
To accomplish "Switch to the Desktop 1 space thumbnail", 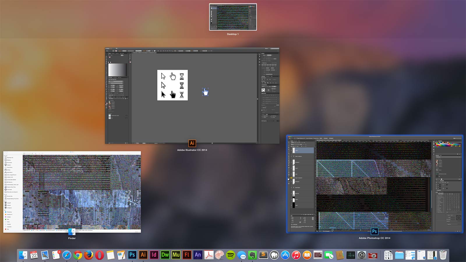I will (x=233, y=17).
